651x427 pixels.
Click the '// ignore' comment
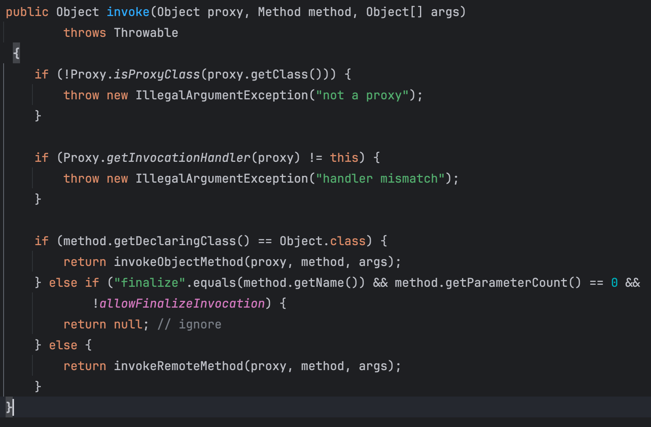click(x=189, y=324)
